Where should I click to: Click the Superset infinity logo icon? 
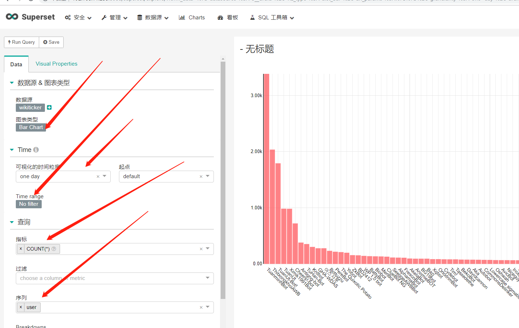[x=12, y=16]
